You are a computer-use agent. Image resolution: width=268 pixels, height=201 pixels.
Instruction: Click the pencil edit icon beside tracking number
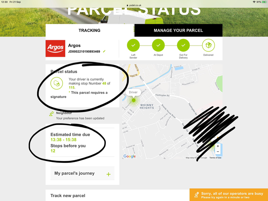pyautogui.click(x=104, y=51)
